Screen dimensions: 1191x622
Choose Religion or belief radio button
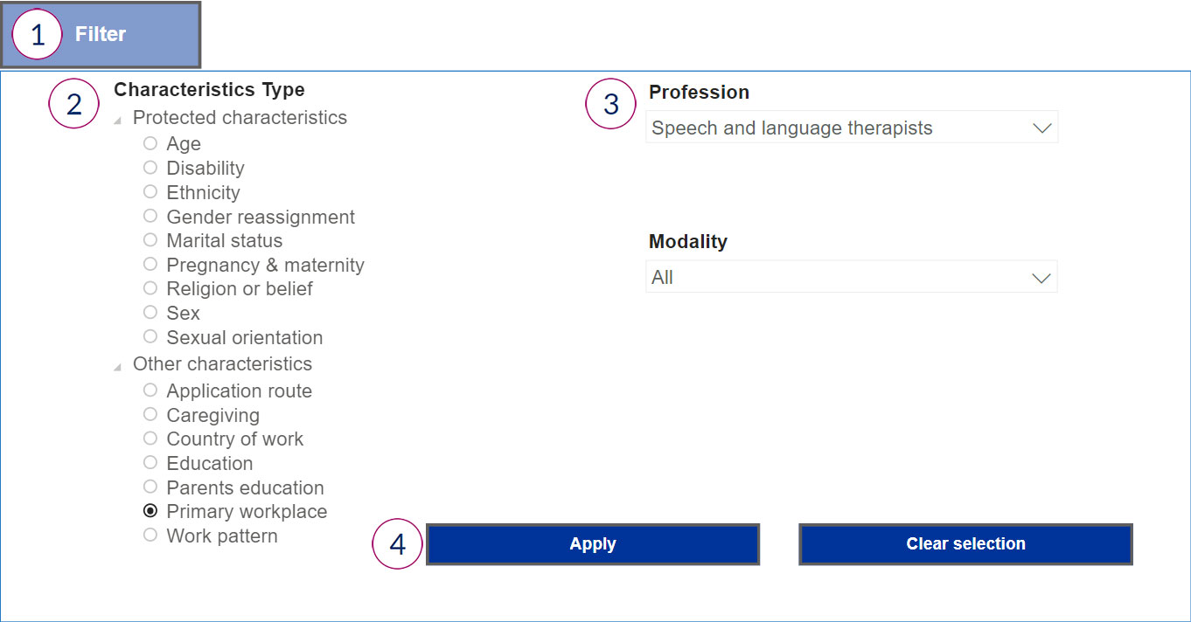point(150,288)
